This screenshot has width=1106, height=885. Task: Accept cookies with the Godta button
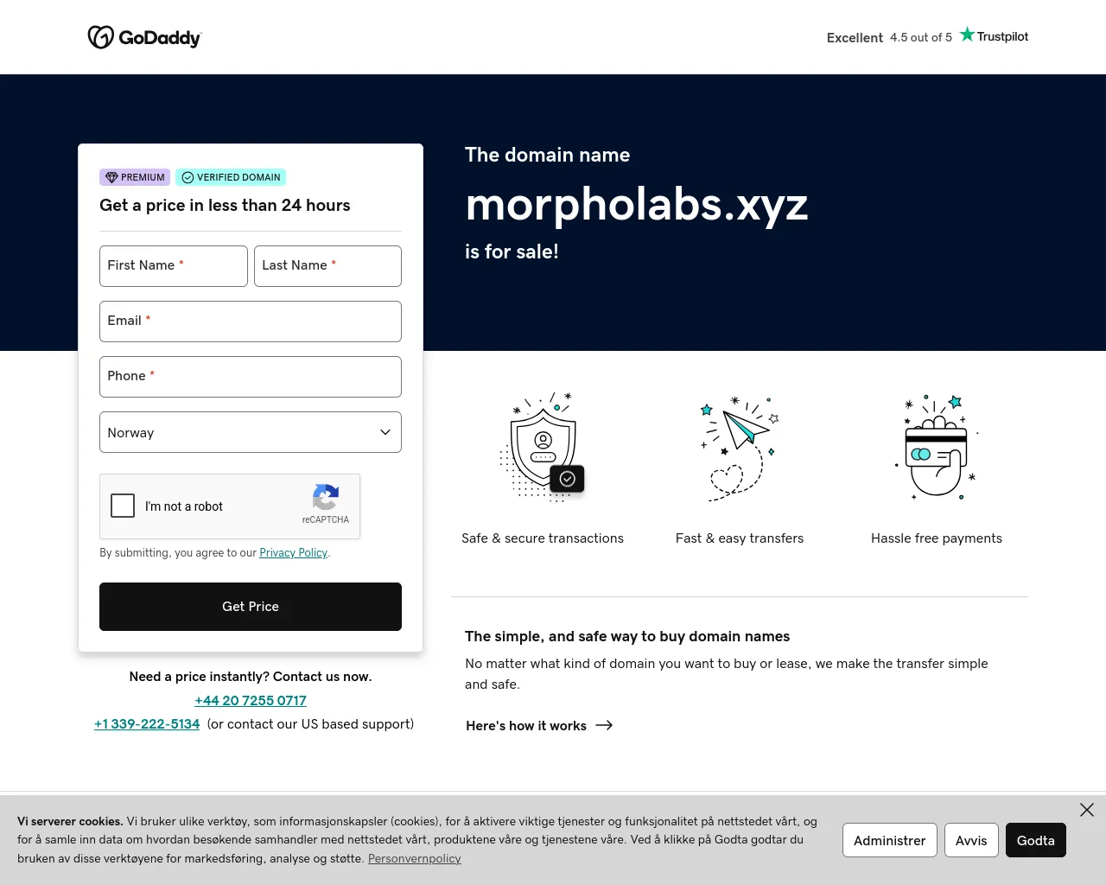(1036, 840)
